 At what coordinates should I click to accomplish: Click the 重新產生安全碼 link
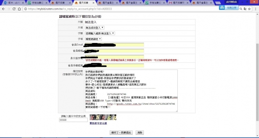tap(98, 123)
